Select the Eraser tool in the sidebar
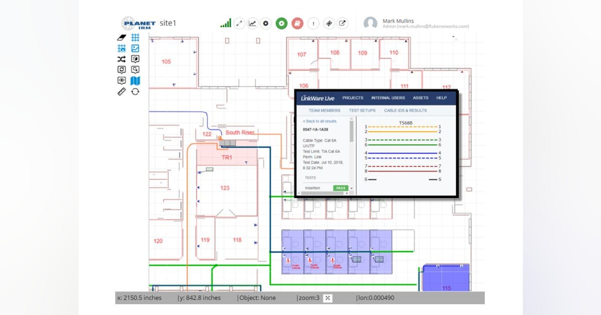Viewport: 601px width, 315px height. coord(121,37)
